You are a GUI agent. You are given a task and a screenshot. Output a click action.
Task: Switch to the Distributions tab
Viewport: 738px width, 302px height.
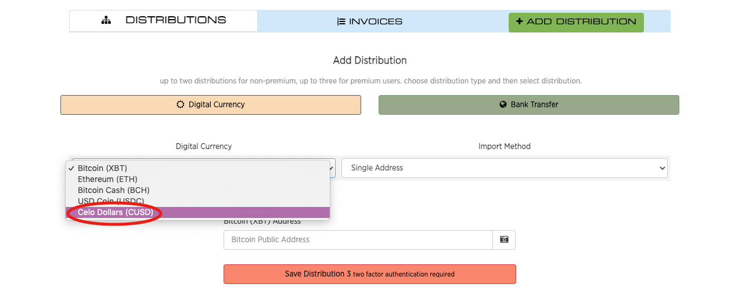tap(163, 21)
